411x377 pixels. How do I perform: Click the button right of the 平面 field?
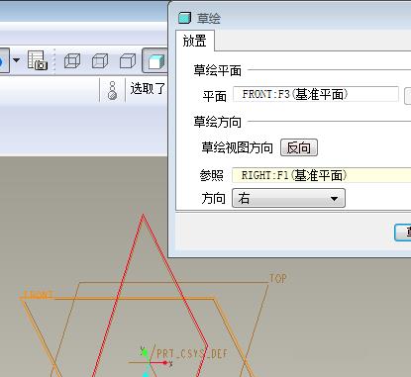(408, 96)
